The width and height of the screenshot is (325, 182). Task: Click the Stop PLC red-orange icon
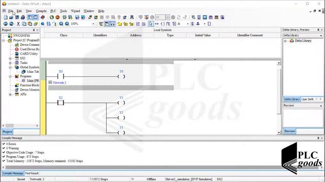(57, 17)
